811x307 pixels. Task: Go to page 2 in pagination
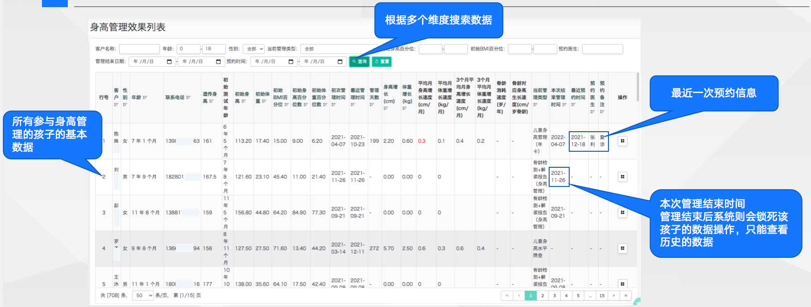point(542,295)
